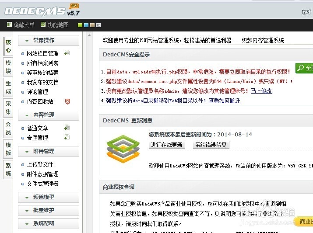The width and height of the screenshot is (313, 233).
Task: Click the 马上修改 link
Action: [261, 91]
